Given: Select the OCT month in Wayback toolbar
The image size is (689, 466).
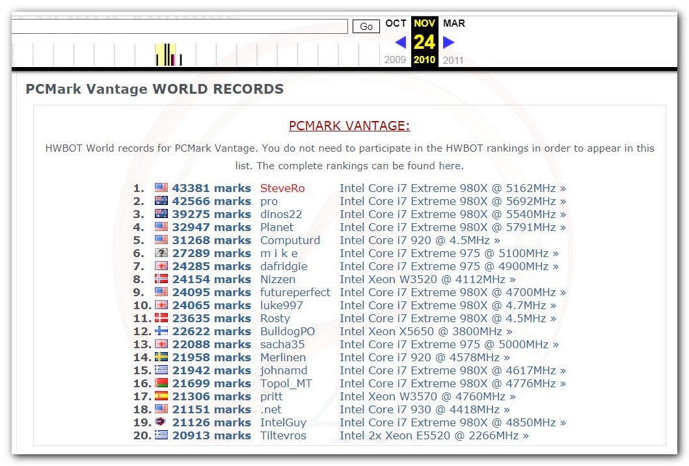Looking at the screenshot, I should [x=396, y=23].
